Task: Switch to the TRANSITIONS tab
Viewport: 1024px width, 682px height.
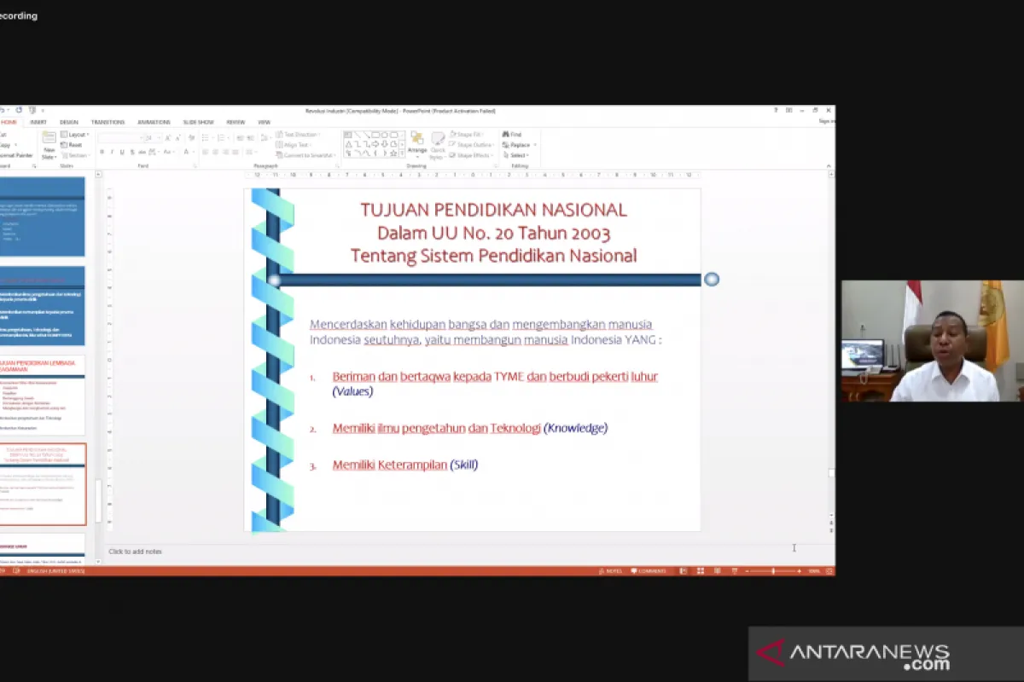Action: 108,122
